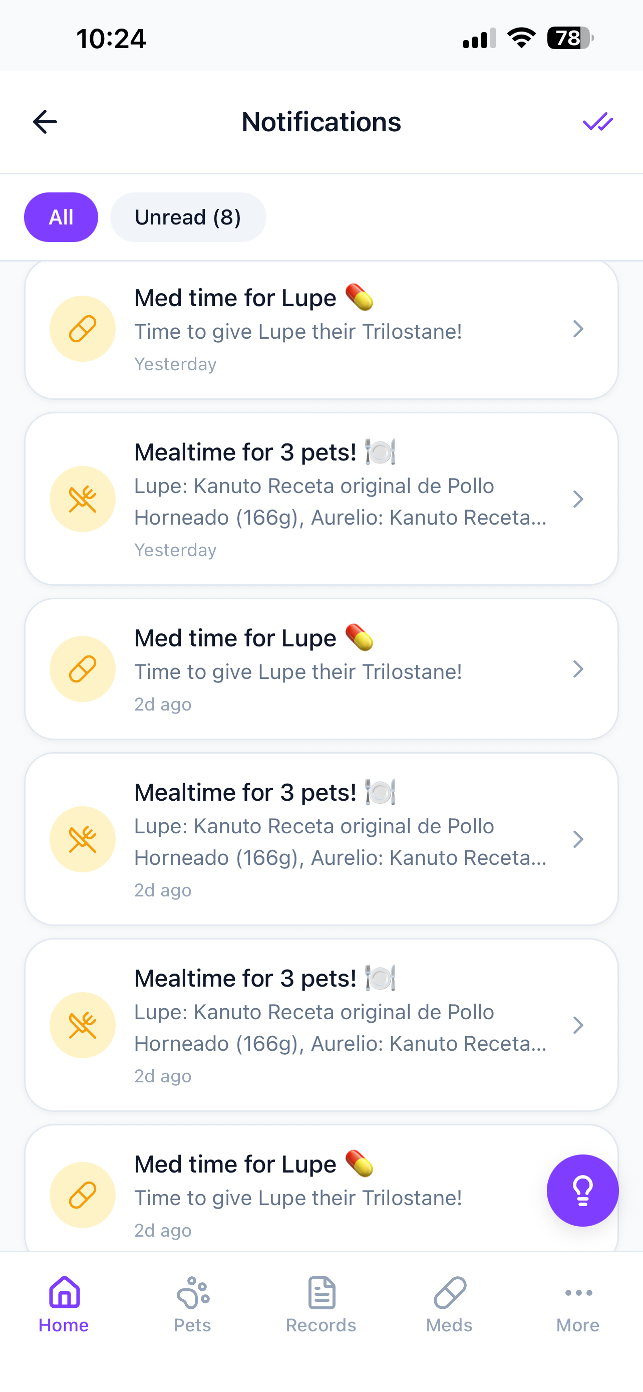The width and height of the screenshot is (643, 1392).
Task: Tap the back arrow icon
Action: click(x=45, y=122)
